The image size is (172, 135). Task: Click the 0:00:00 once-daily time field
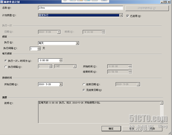click(49, 60)
